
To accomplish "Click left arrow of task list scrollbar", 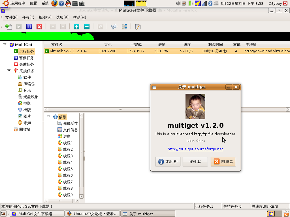I will (46, 109).
